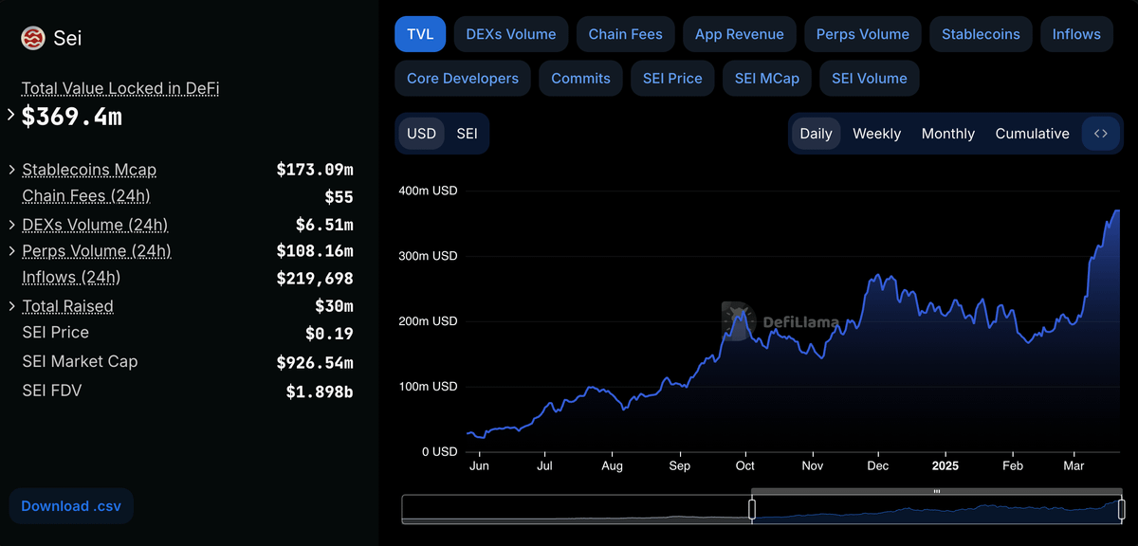This screenshot has height=546, width=1138.
Task: Toggle the SEI Price chart
Action: 672,79
